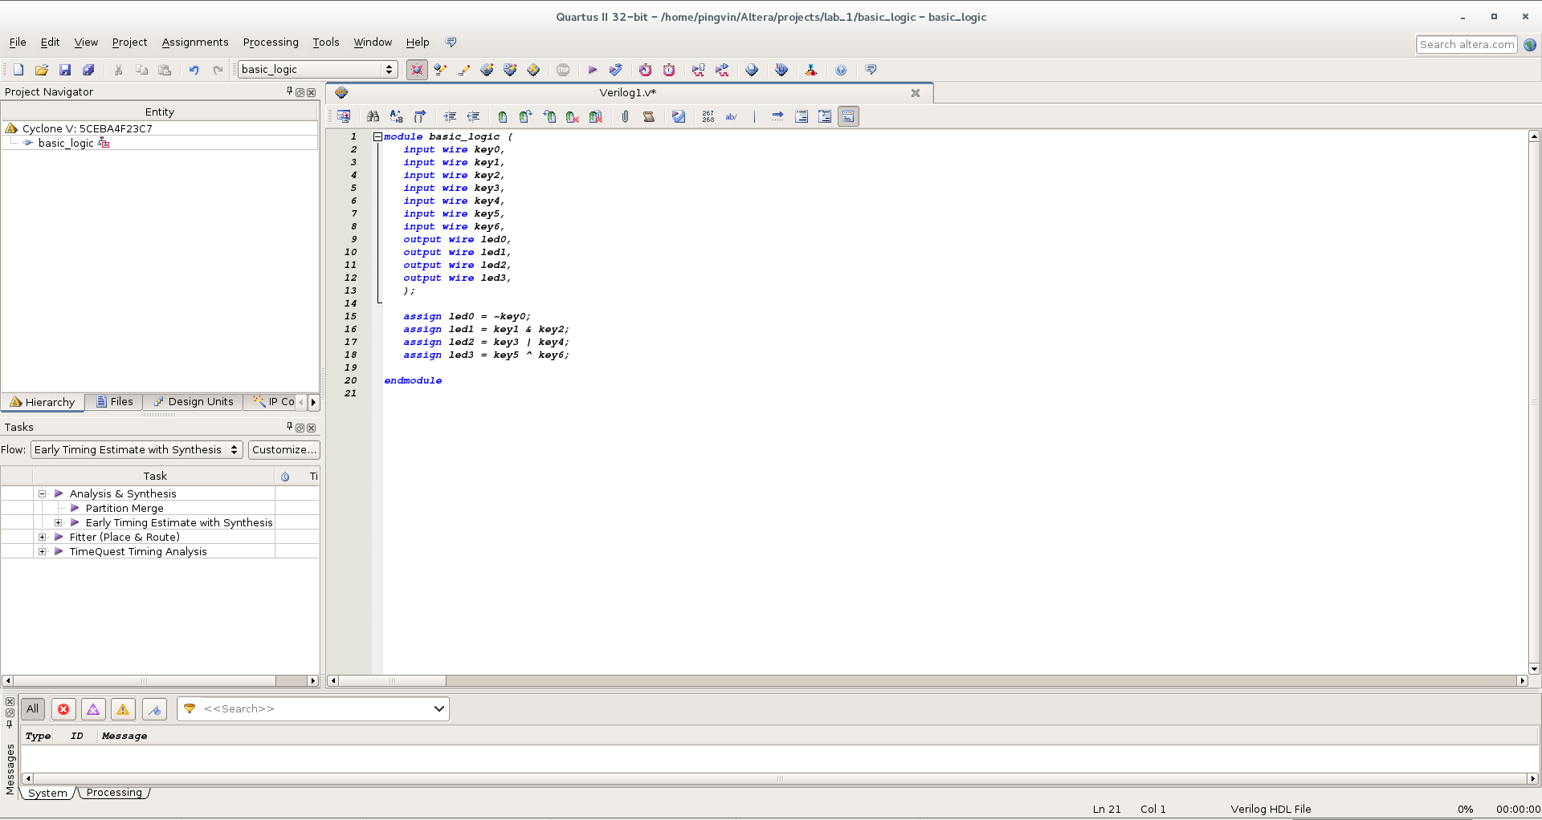
Task: Toggle the highlighted editor view mode button
Action: point(848,116)
